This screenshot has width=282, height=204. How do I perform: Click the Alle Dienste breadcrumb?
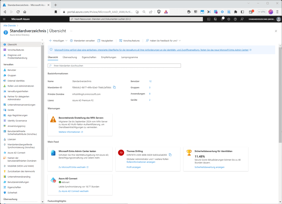(10, 26)
